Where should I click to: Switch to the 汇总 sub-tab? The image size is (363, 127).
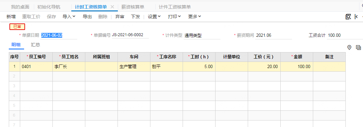35,45
